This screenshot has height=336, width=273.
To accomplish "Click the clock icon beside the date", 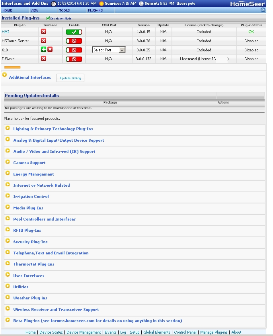I will (x=54, y=4).
